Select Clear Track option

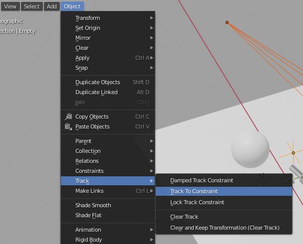pos(224,217)
